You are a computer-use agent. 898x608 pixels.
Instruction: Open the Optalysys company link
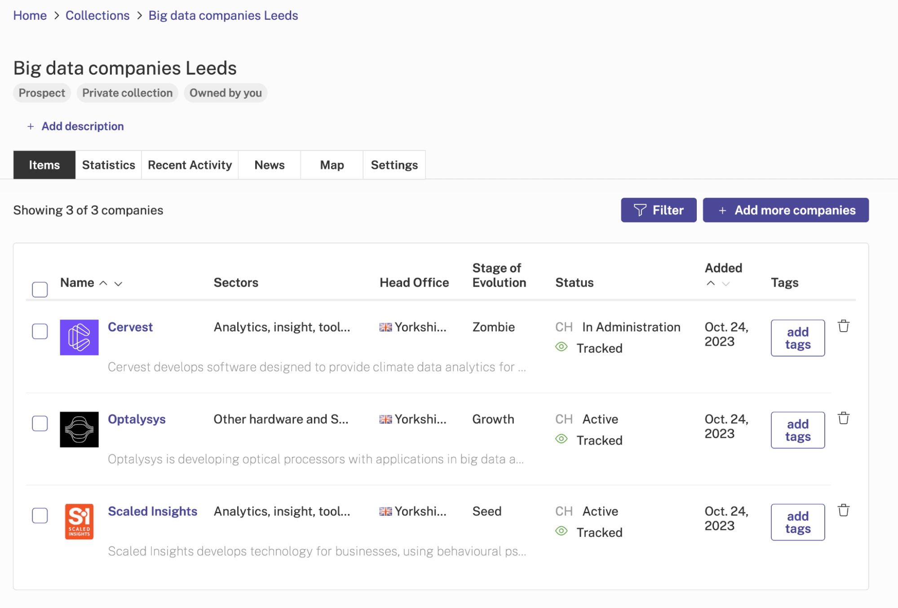tap(137, 419)
